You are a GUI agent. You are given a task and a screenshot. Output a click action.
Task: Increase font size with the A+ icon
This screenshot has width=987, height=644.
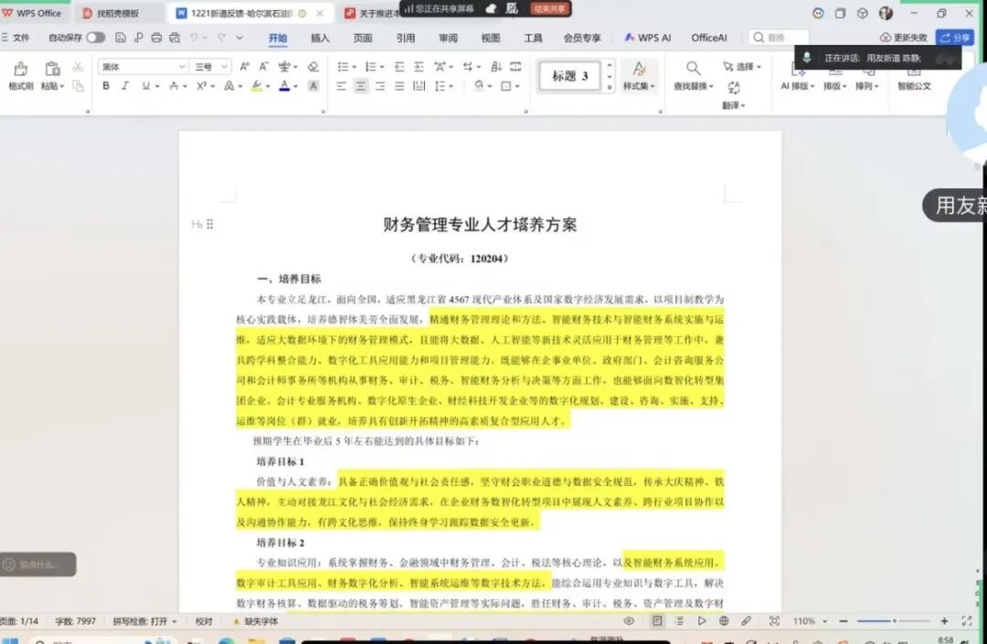click(x=244, y=67)
